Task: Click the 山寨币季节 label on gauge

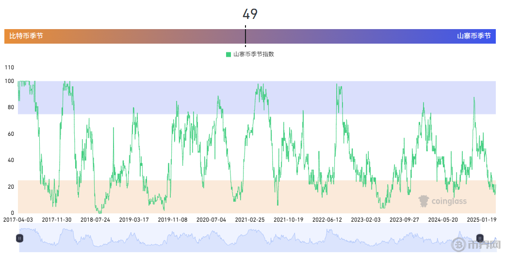Action: click(x=473, y=36)
